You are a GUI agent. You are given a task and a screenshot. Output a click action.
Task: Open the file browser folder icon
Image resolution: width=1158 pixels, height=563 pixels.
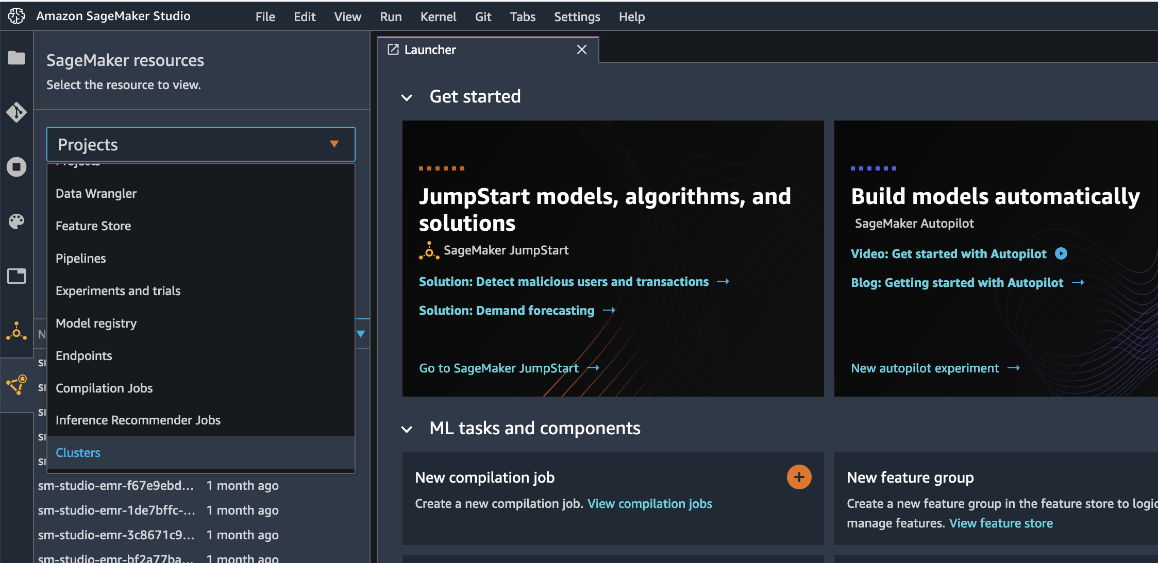(16, 58)
